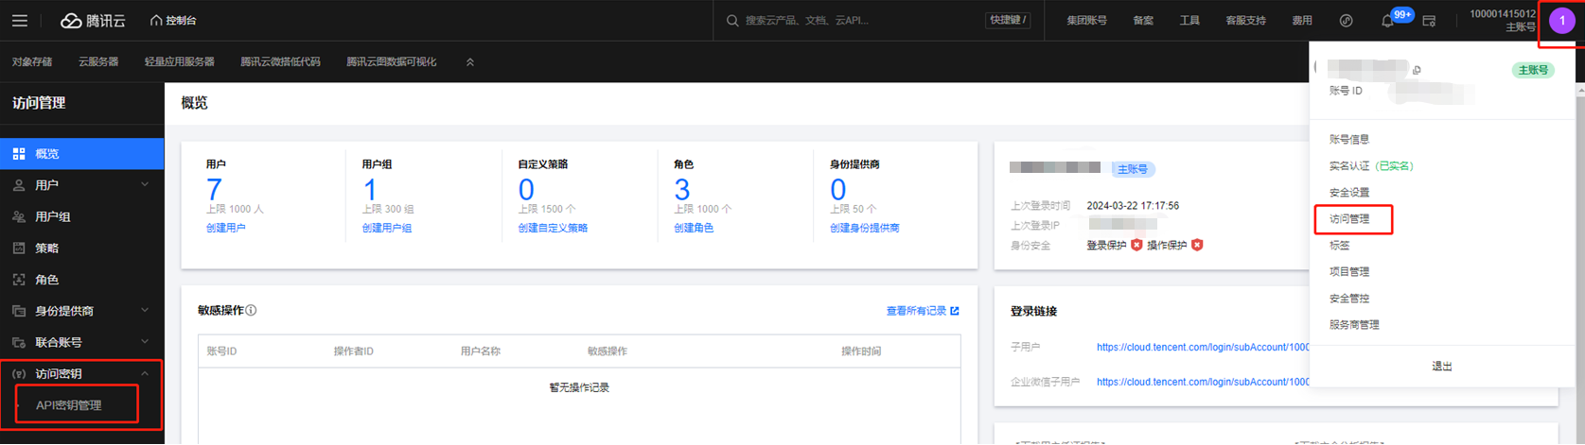Click the purple account avatar
1585x445 pixels.
(1561, 21)
